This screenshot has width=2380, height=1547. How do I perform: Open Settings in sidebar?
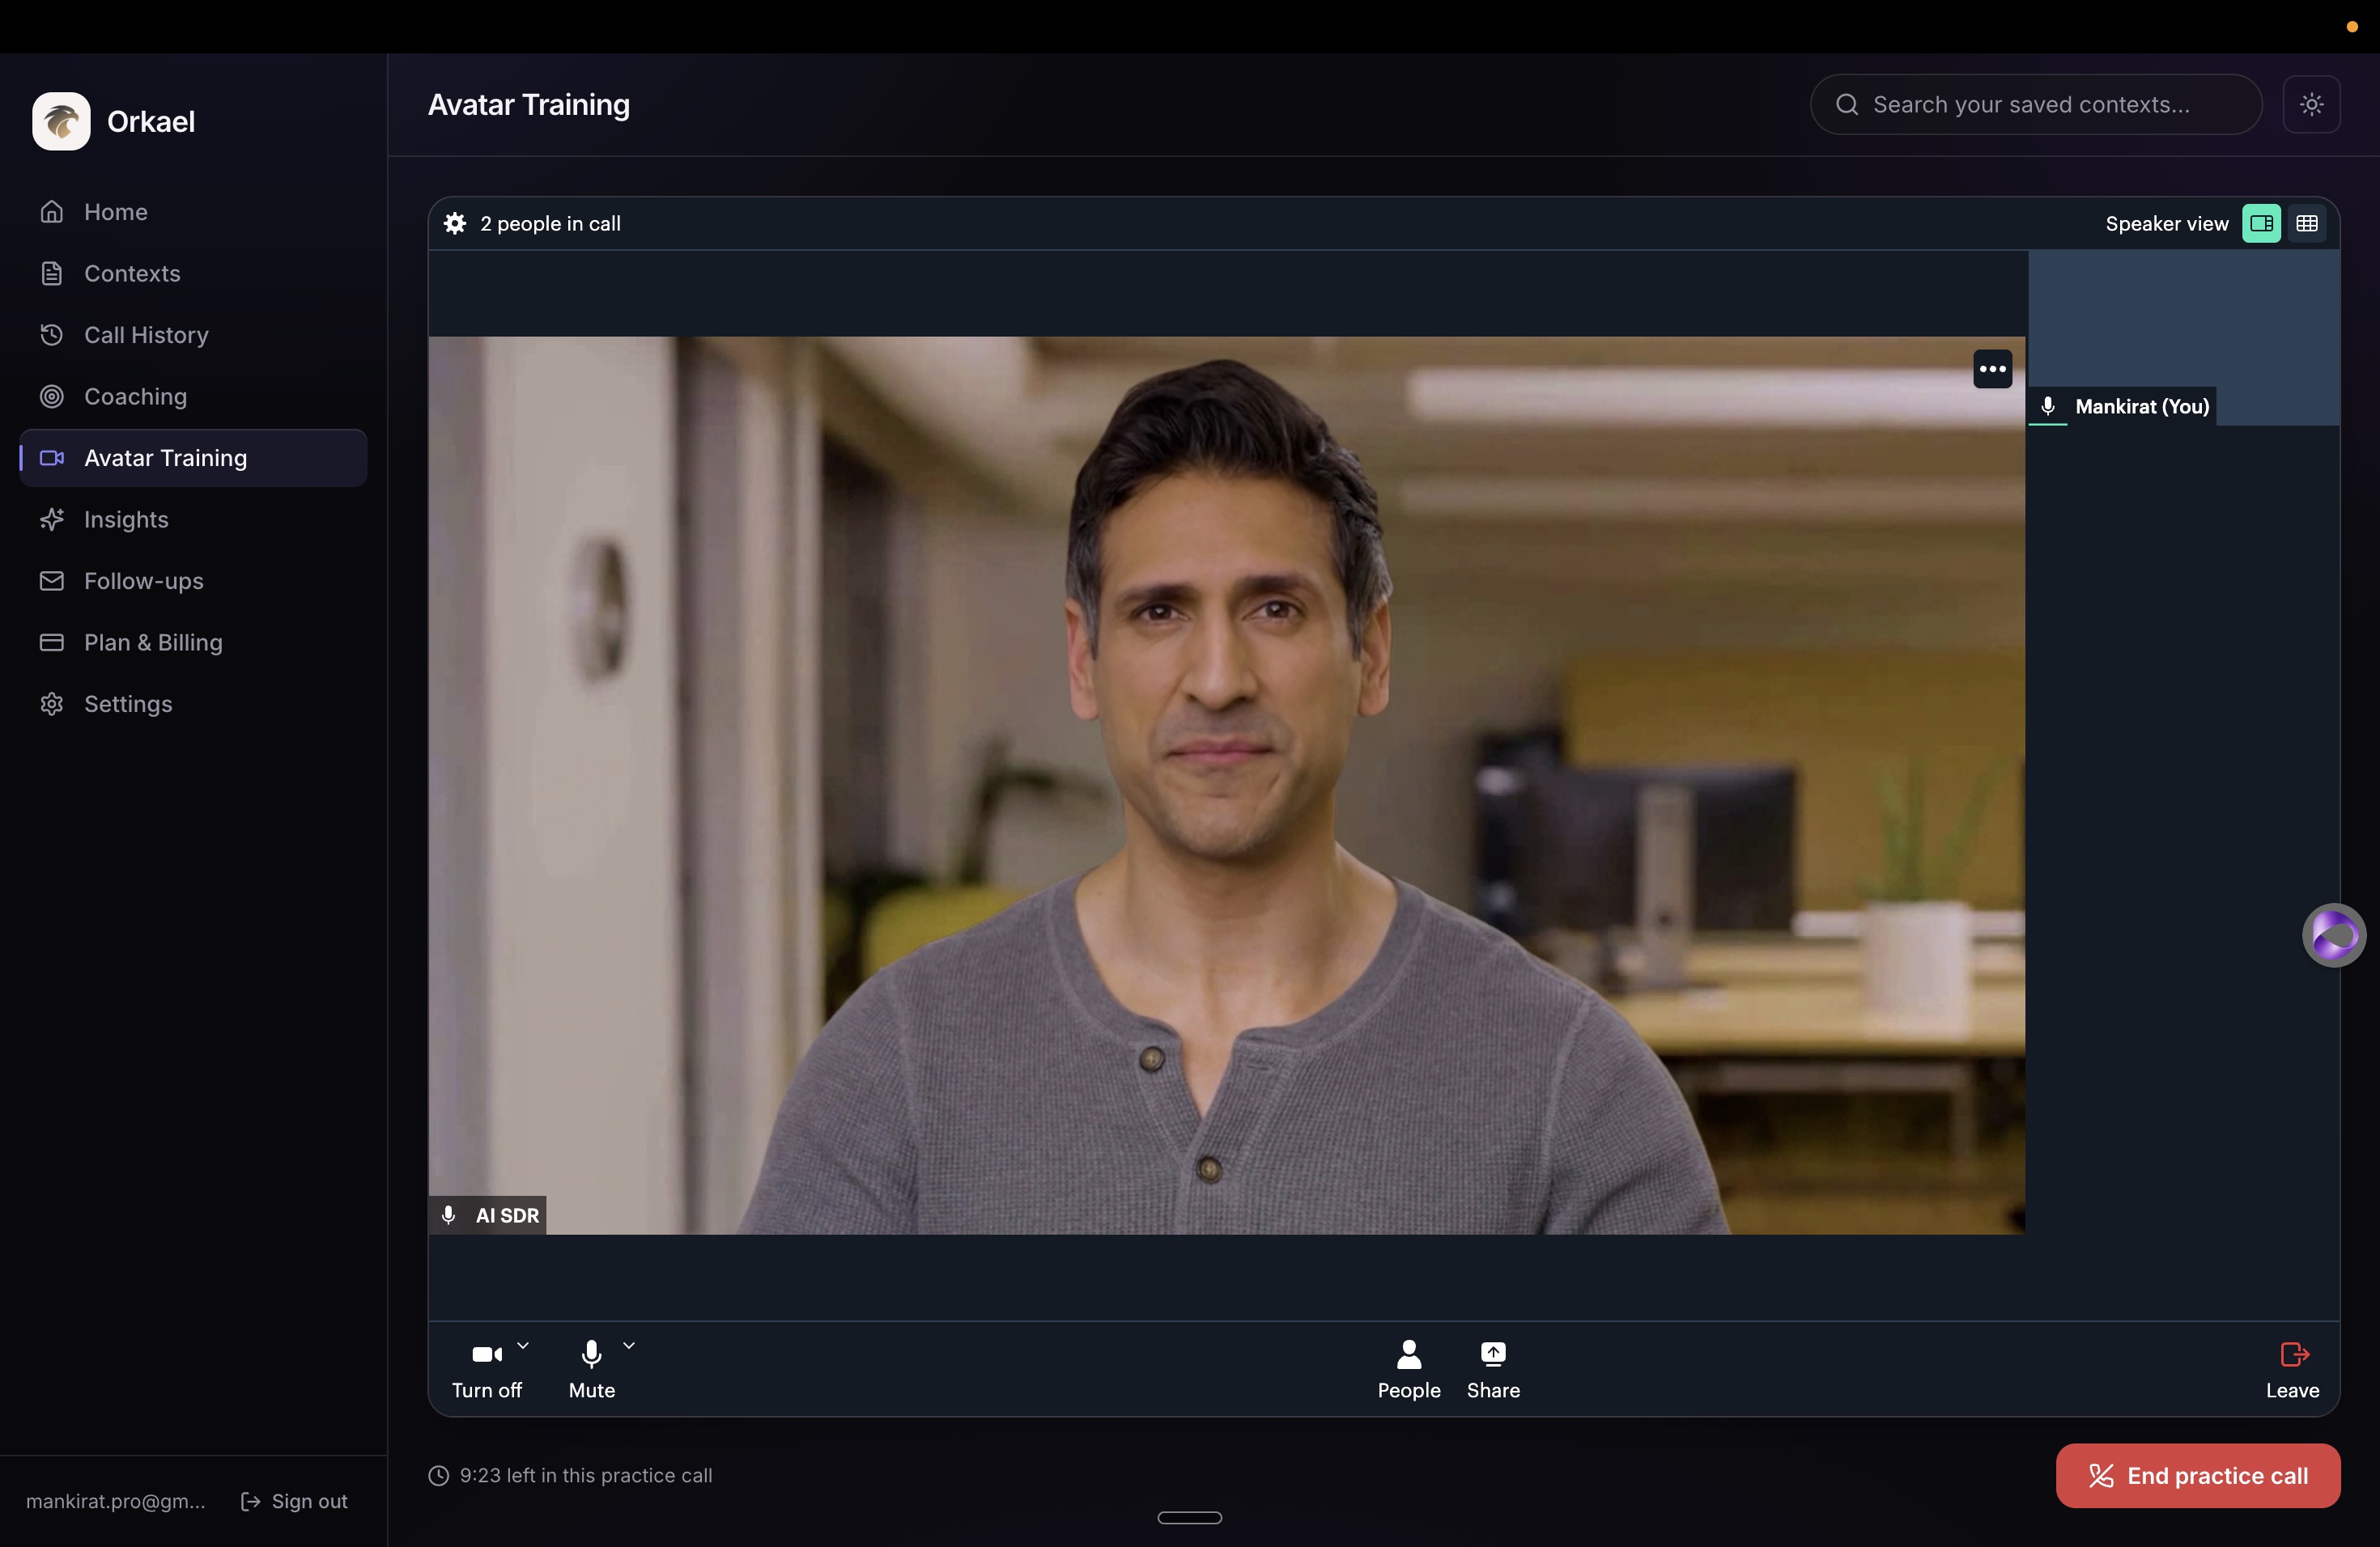coord(193,704)
